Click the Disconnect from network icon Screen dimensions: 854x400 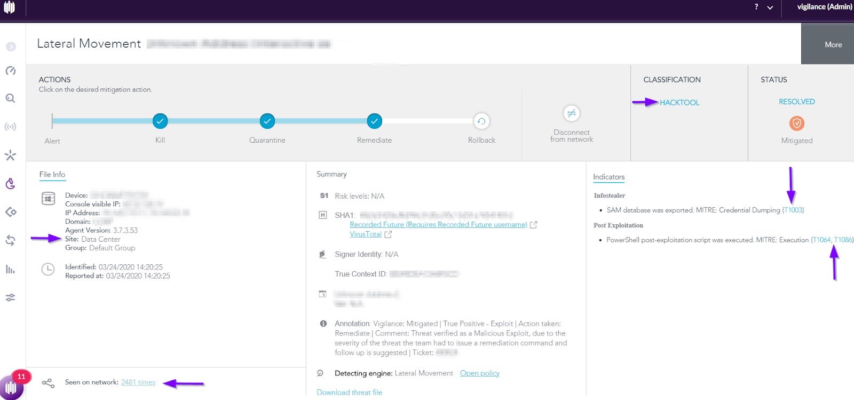point(571,113)
